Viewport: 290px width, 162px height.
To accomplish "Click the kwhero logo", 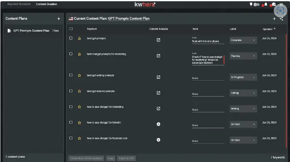I will [x=145, y=4].
